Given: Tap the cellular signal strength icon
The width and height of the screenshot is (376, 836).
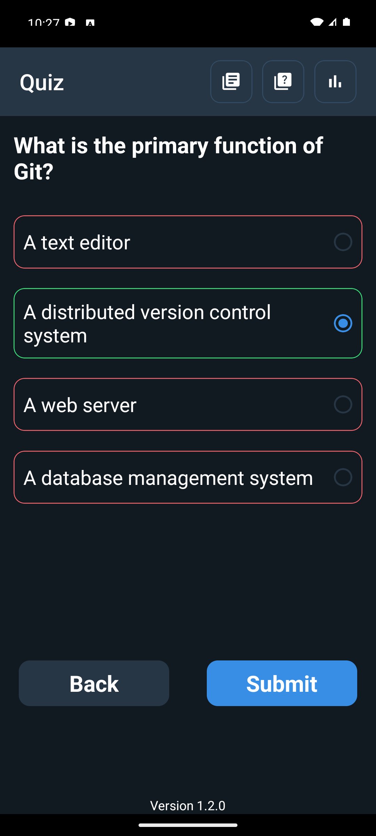Looking at the screenshot, I should [332, 22].
